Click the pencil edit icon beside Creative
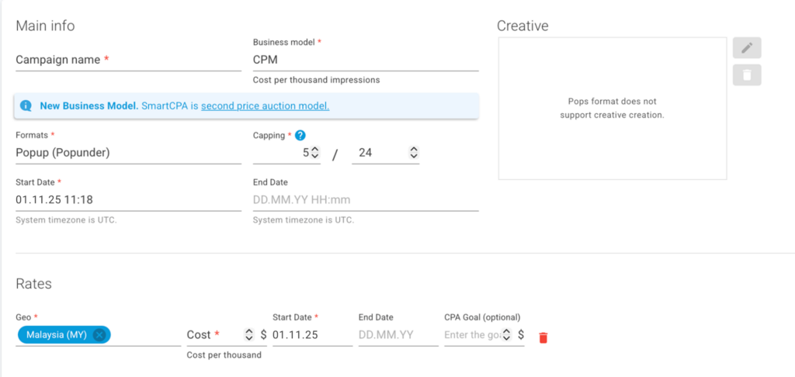Image resolution: width=795 pixels, height=377 pixels. pyautogui.click(x=747, y=48)
